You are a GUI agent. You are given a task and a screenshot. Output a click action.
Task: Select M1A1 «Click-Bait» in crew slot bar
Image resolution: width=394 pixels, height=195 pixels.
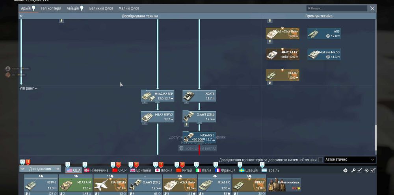[x=180, y=185]
